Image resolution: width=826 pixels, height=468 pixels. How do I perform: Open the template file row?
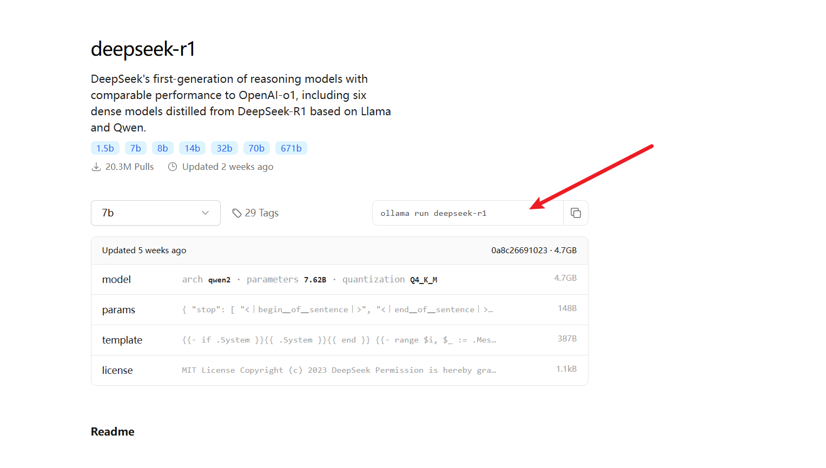tap(340, 340)
